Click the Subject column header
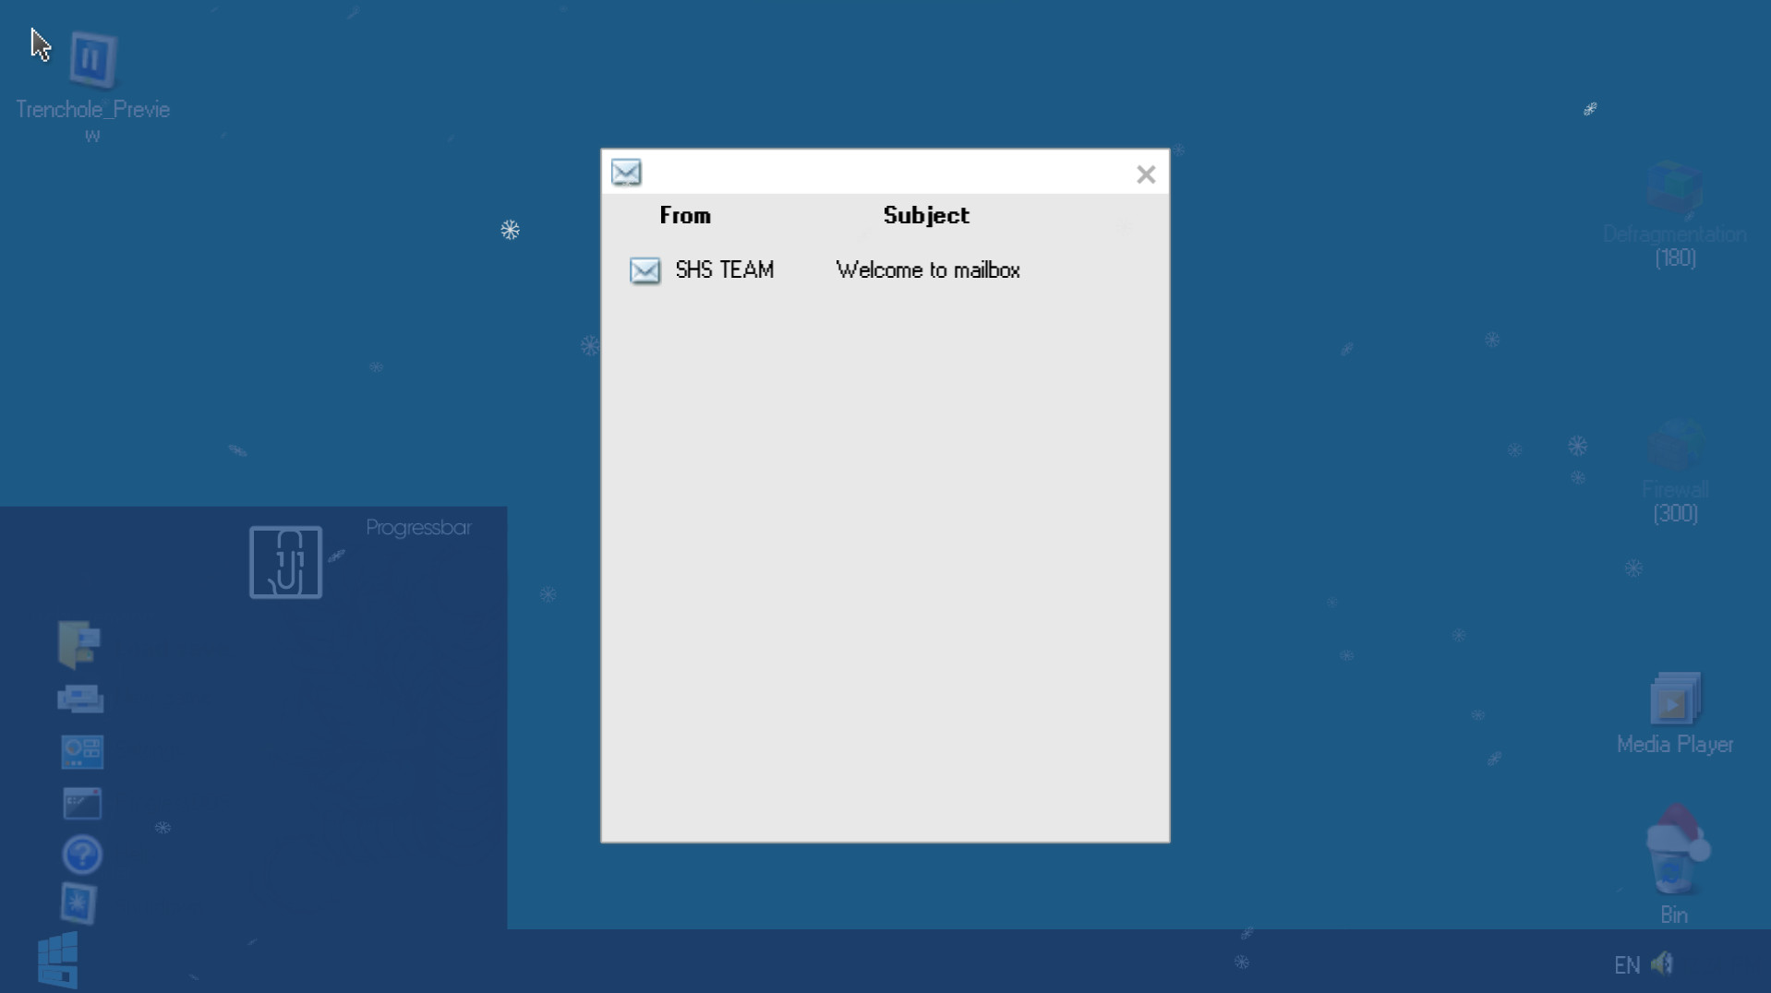The height and width of the screenshot is (993, 1771). tap(925, 216)
